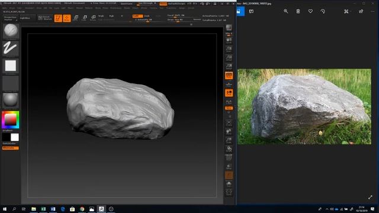Image resolution: width=379 pixels, height=213 pixels.
Task: Open Windows Start menu
Action: coord(5,209)
